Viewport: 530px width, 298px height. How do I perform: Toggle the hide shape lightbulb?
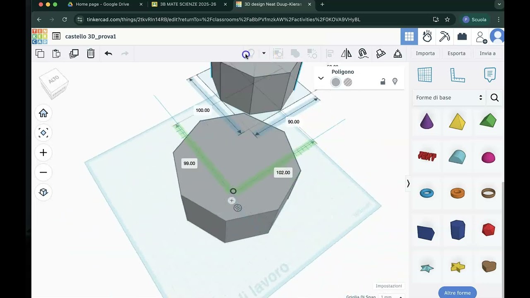click(x=395, y=82)
